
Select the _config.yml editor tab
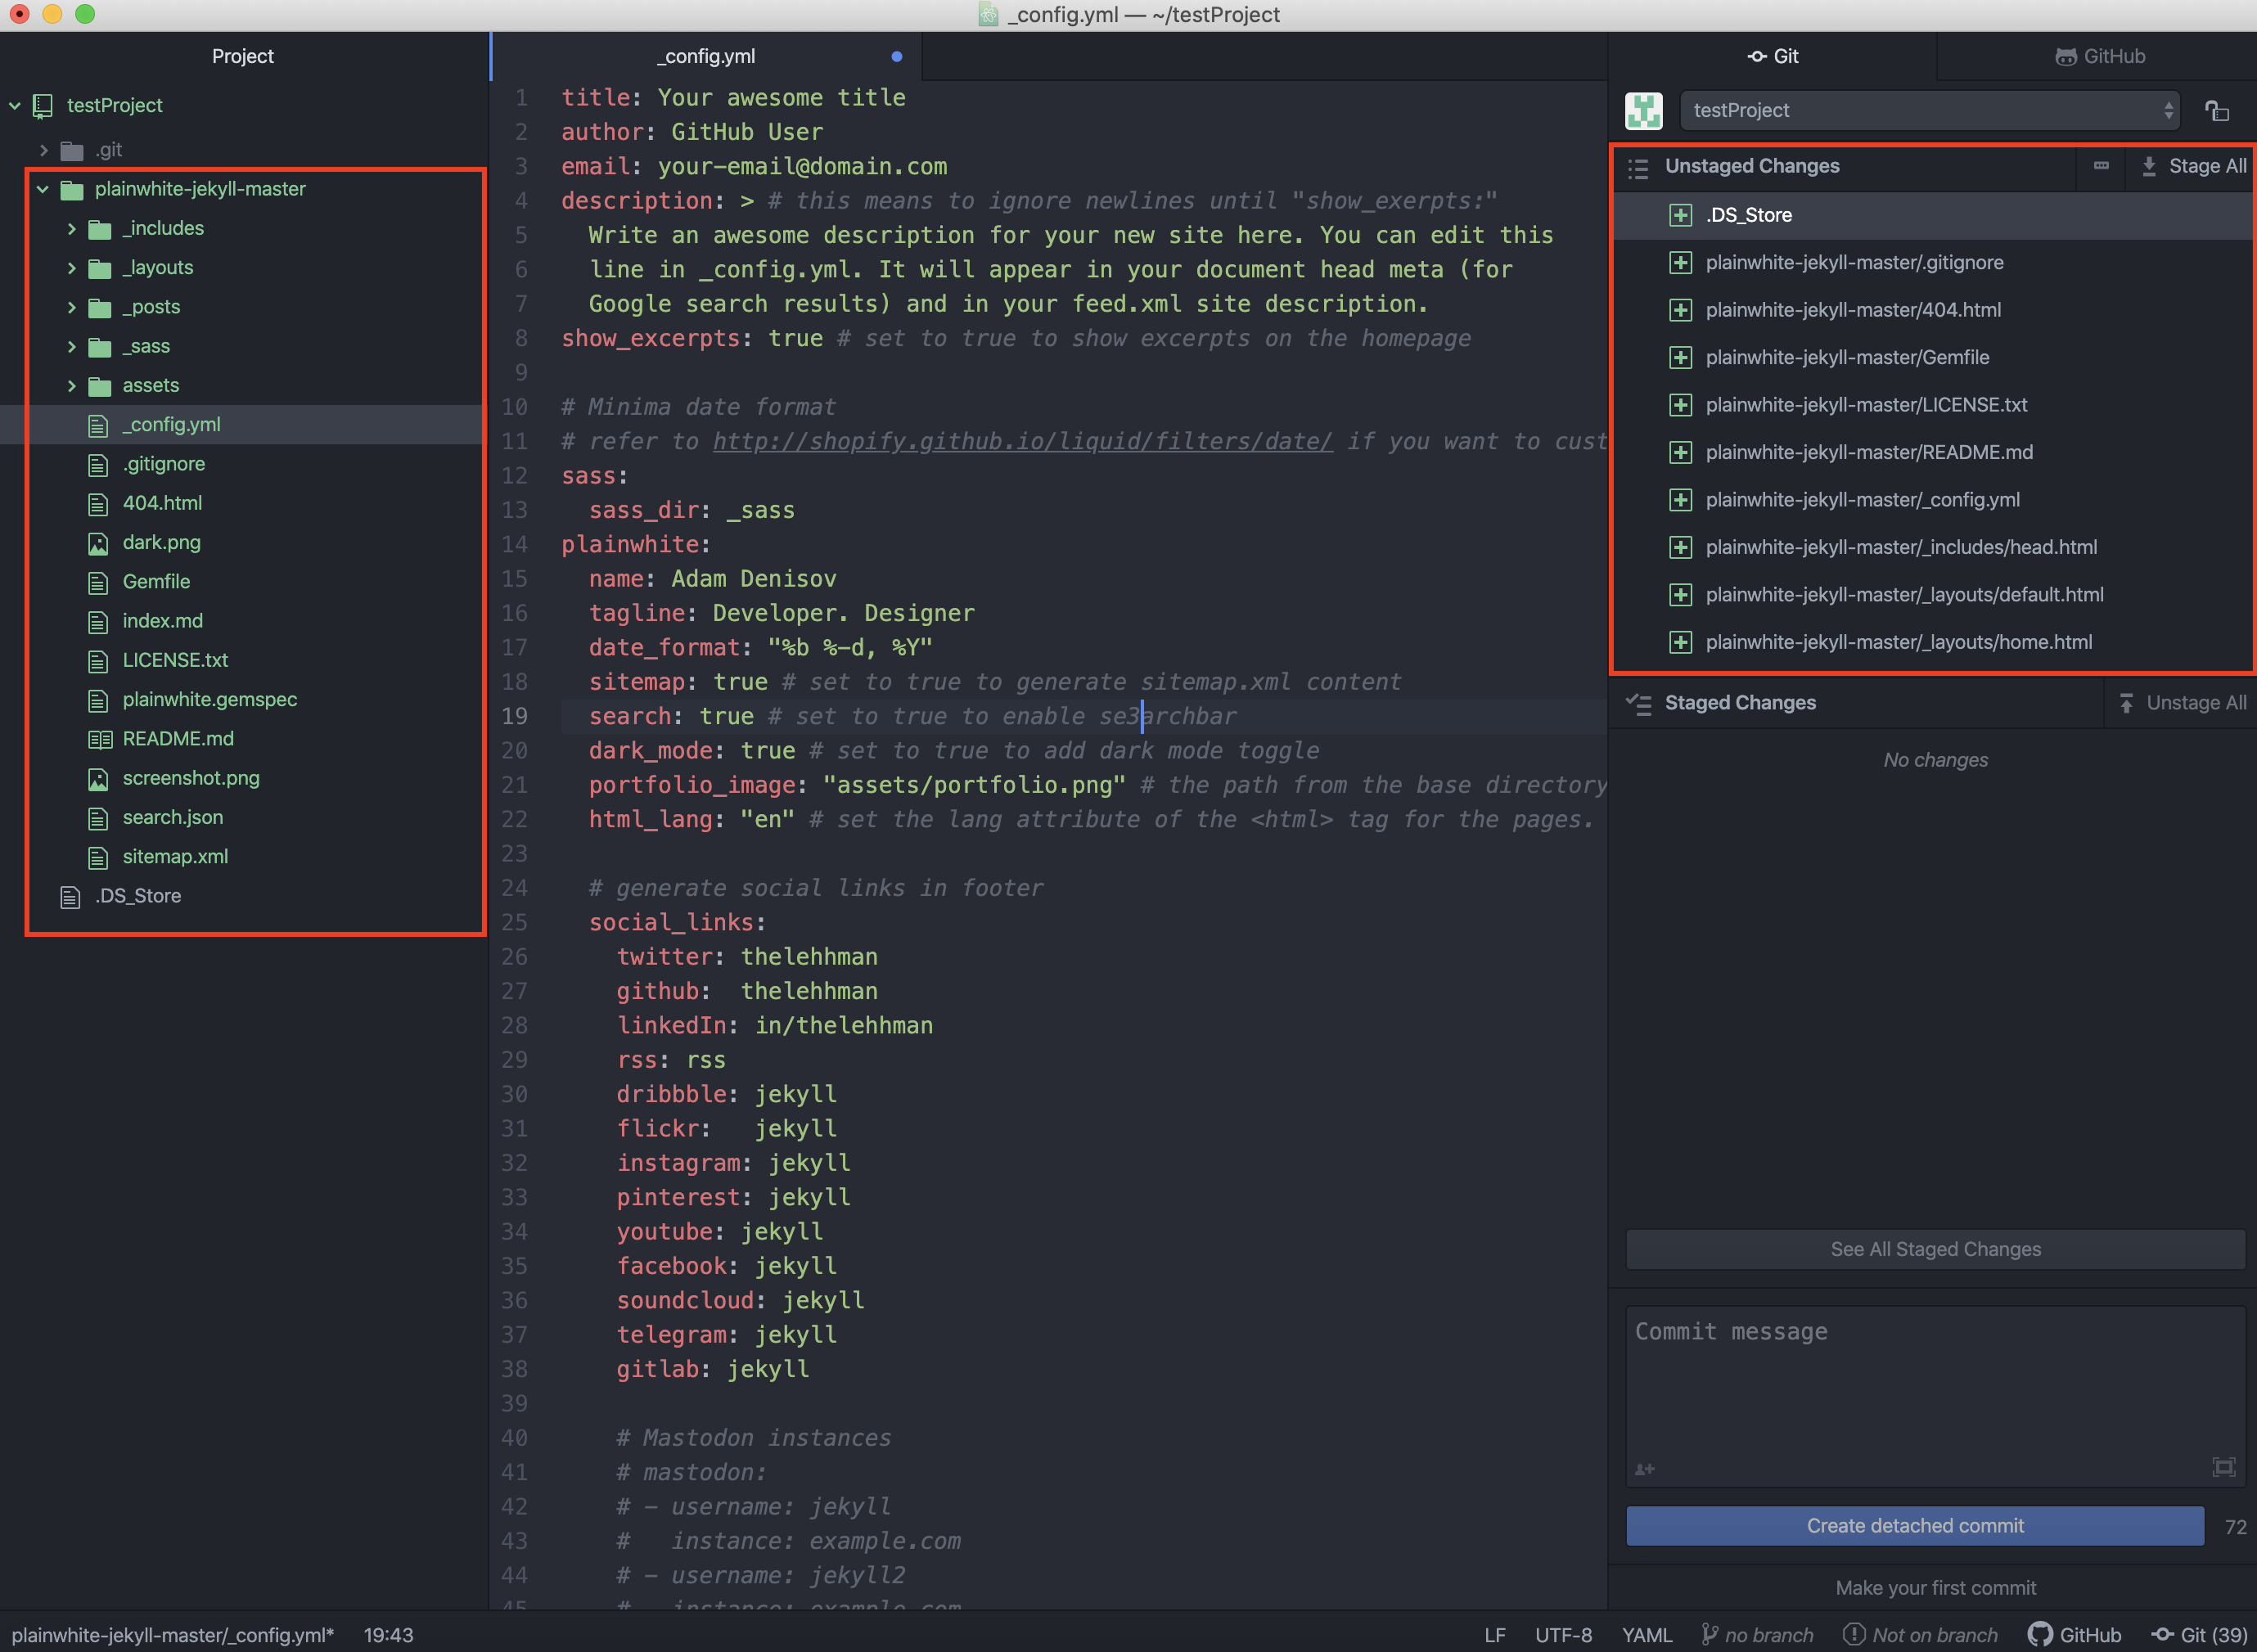pos(706,56)
